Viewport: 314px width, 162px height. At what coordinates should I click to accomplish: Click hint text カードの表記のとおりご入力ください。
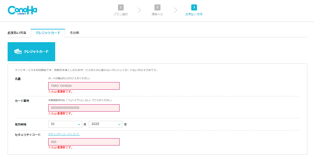(69, 78)
